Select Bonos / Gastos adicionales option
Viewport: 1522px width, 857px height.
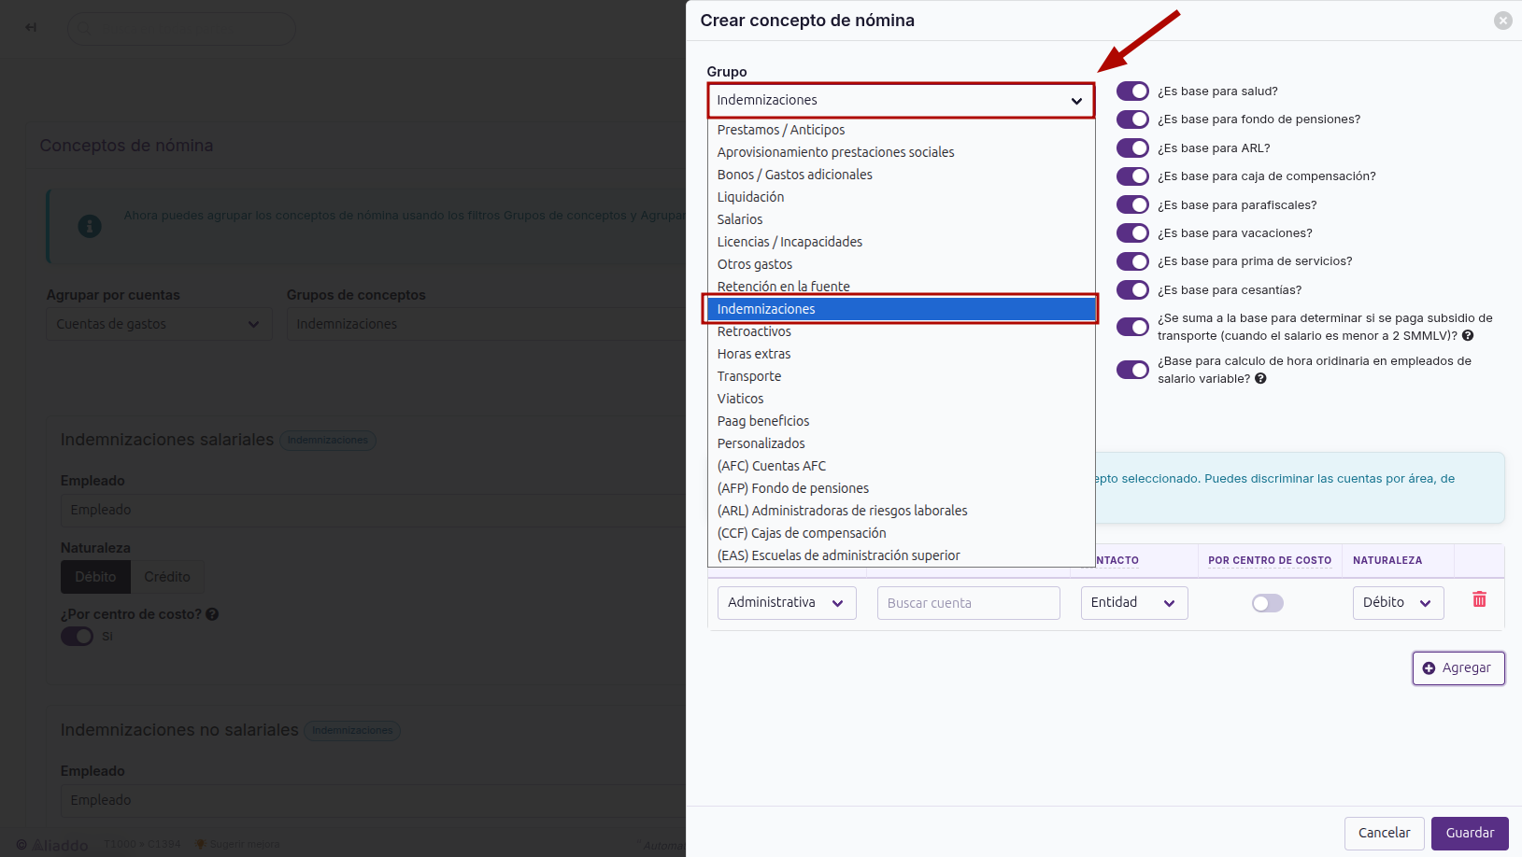tap(901, 175)
